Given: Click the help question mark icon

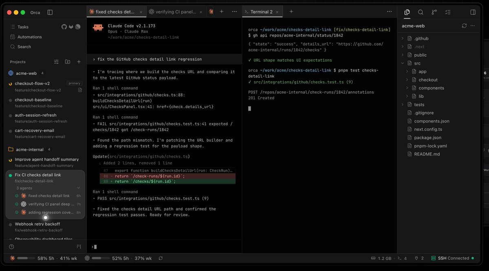Looking at the screenshot, I should click(x=11, y=247).
